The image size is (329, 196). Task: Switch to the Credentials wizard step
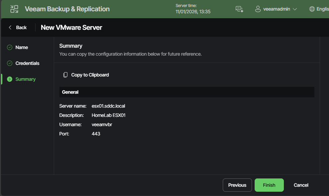coord(27,63)
